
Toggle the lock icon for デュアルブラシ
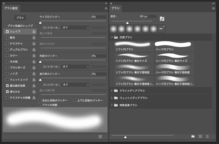click(34, 50)
